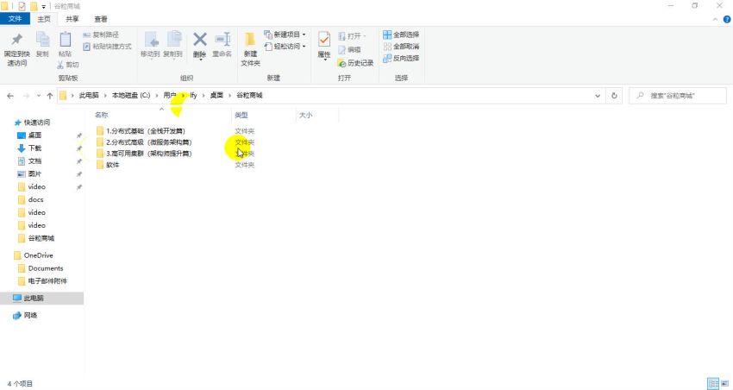Screen dimensions: 733x390
Task: Click the 粘贴 paste icon in ribbon
Action: point(65,41)
